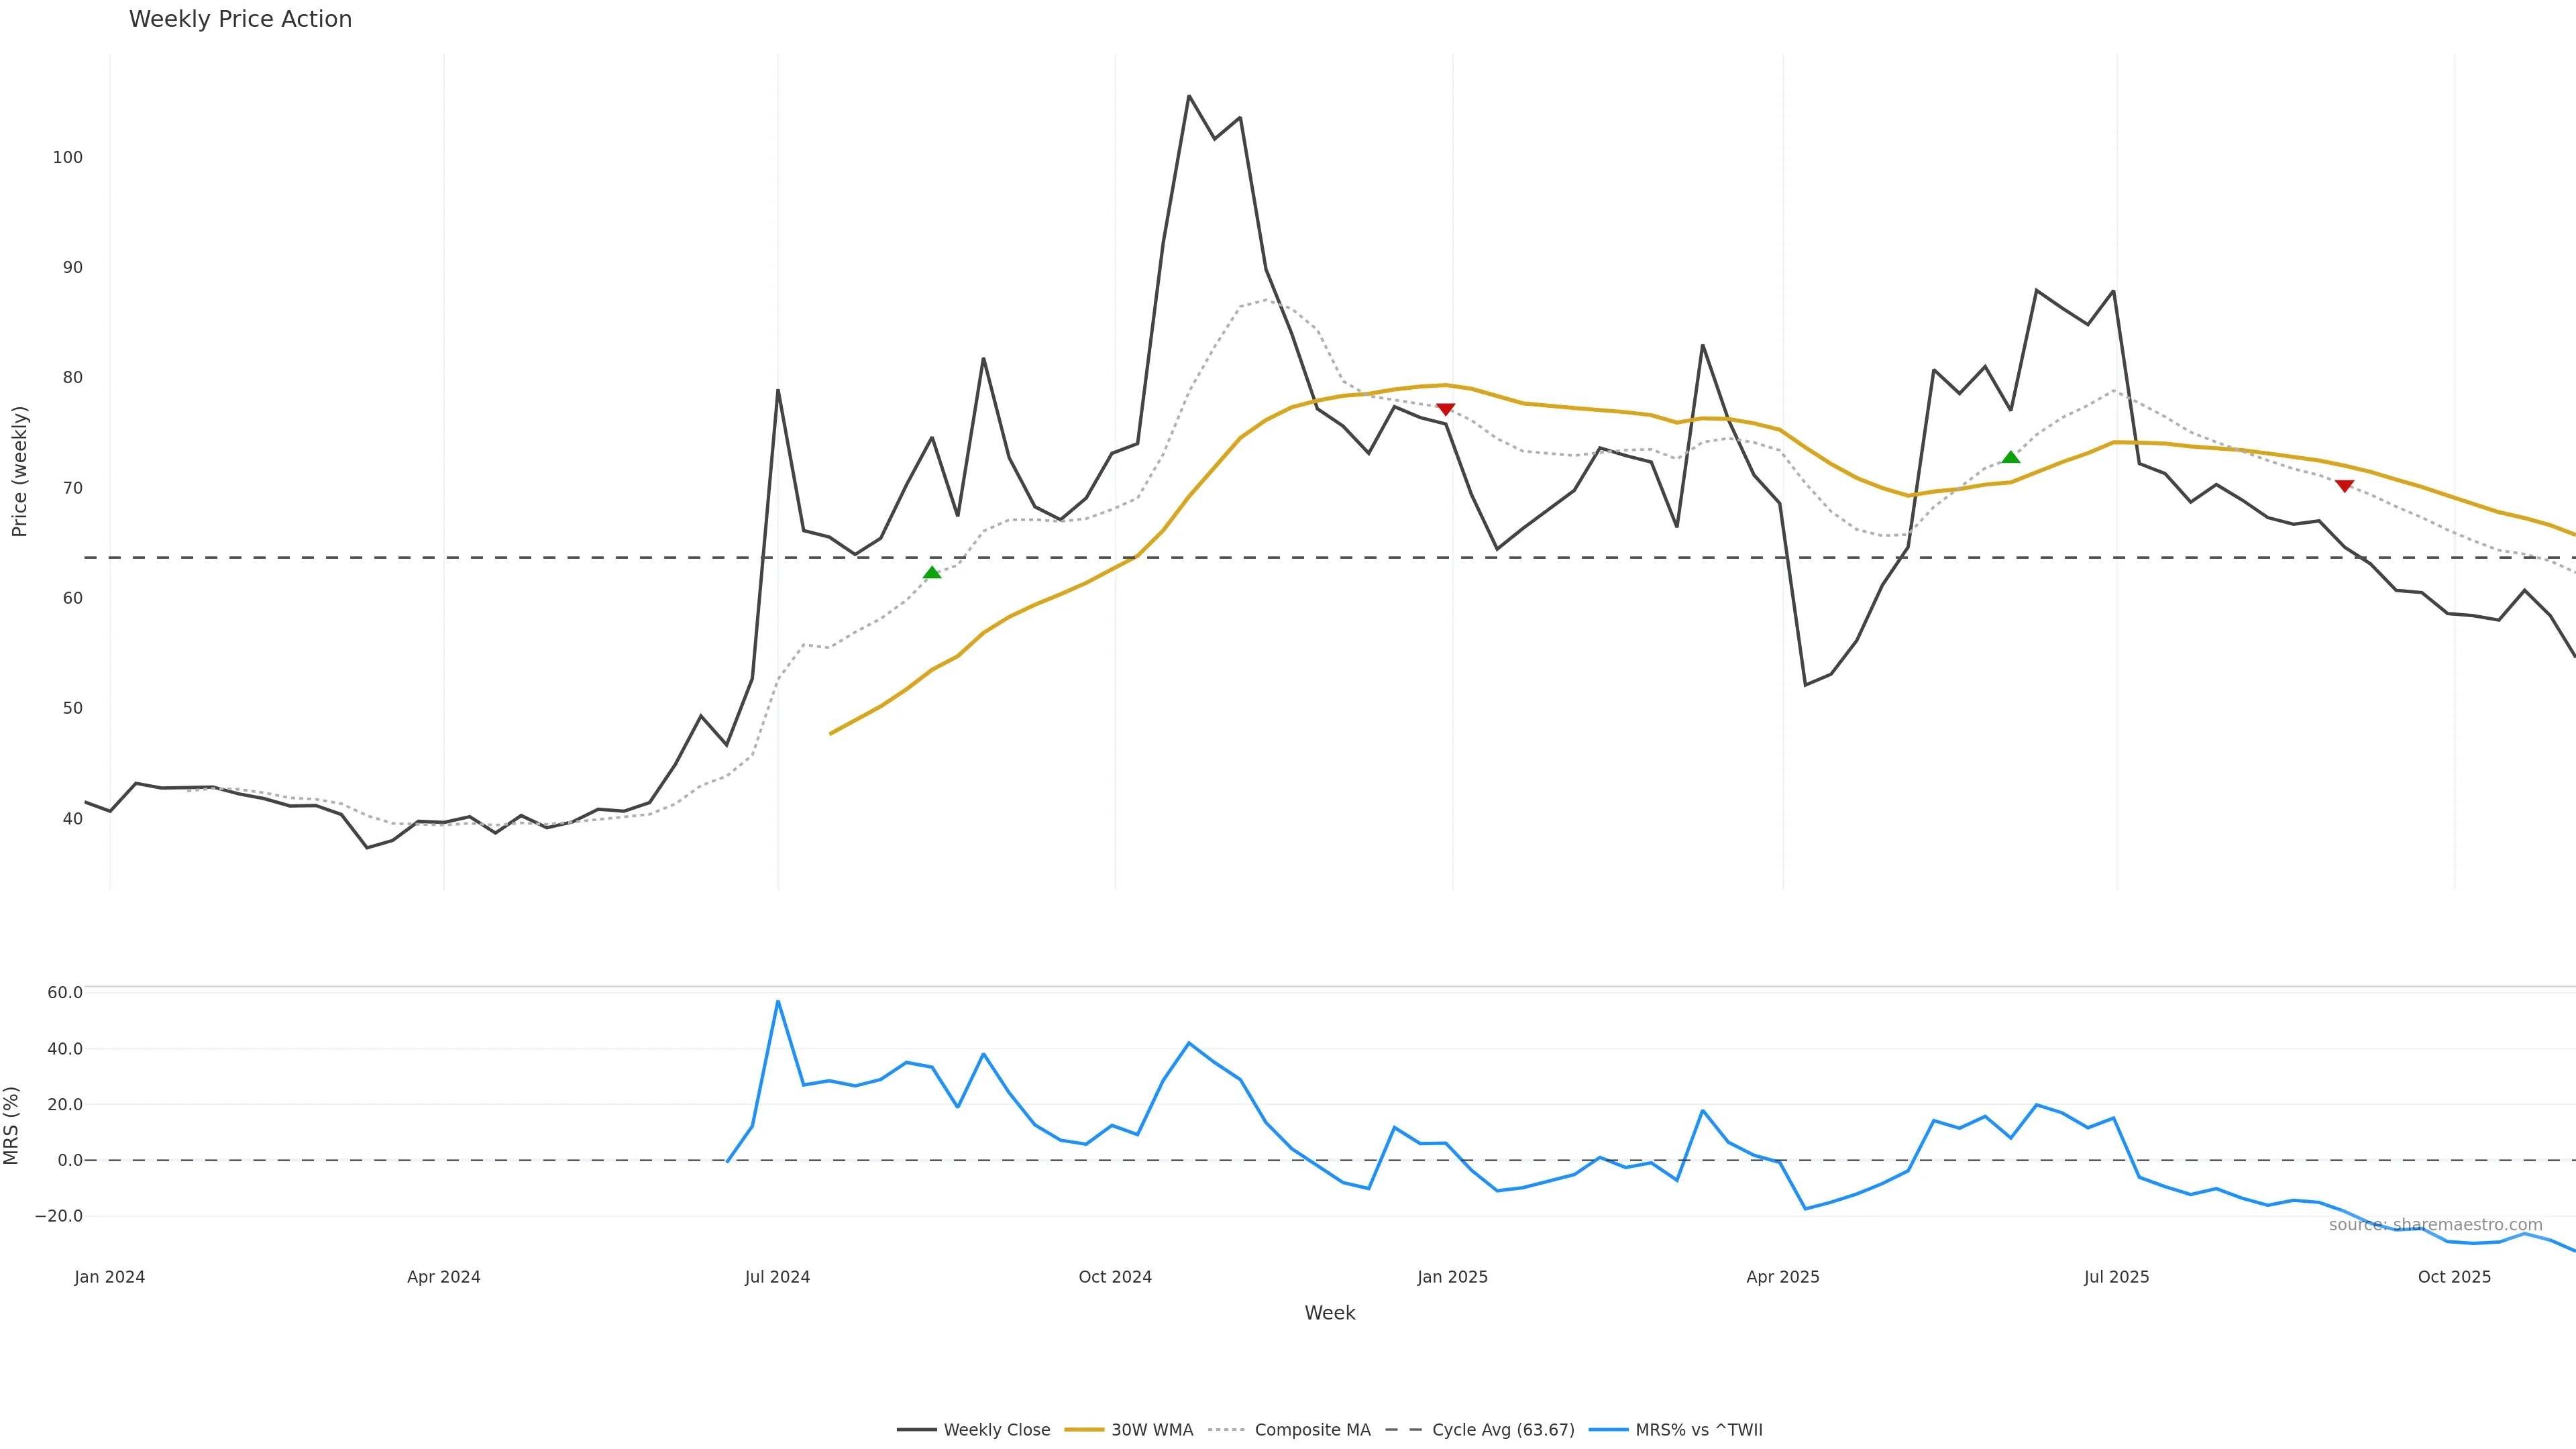Select the Oct 2025 x-axis tick label

pyautogui.click(x=2454, y=1277)
